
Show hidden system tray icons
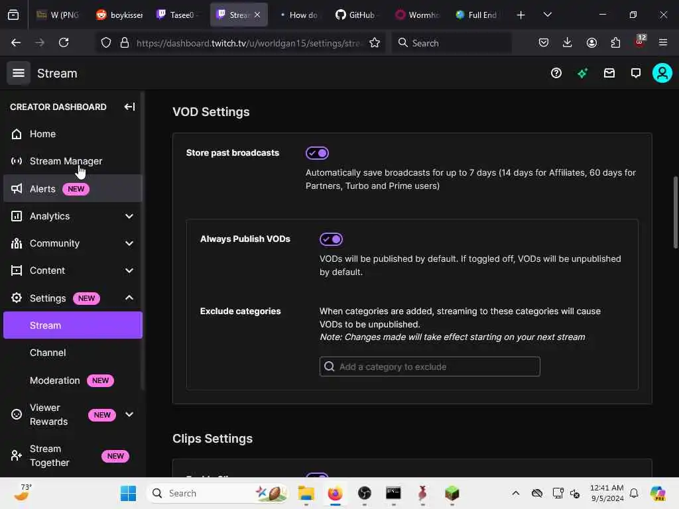pos(515,493)
